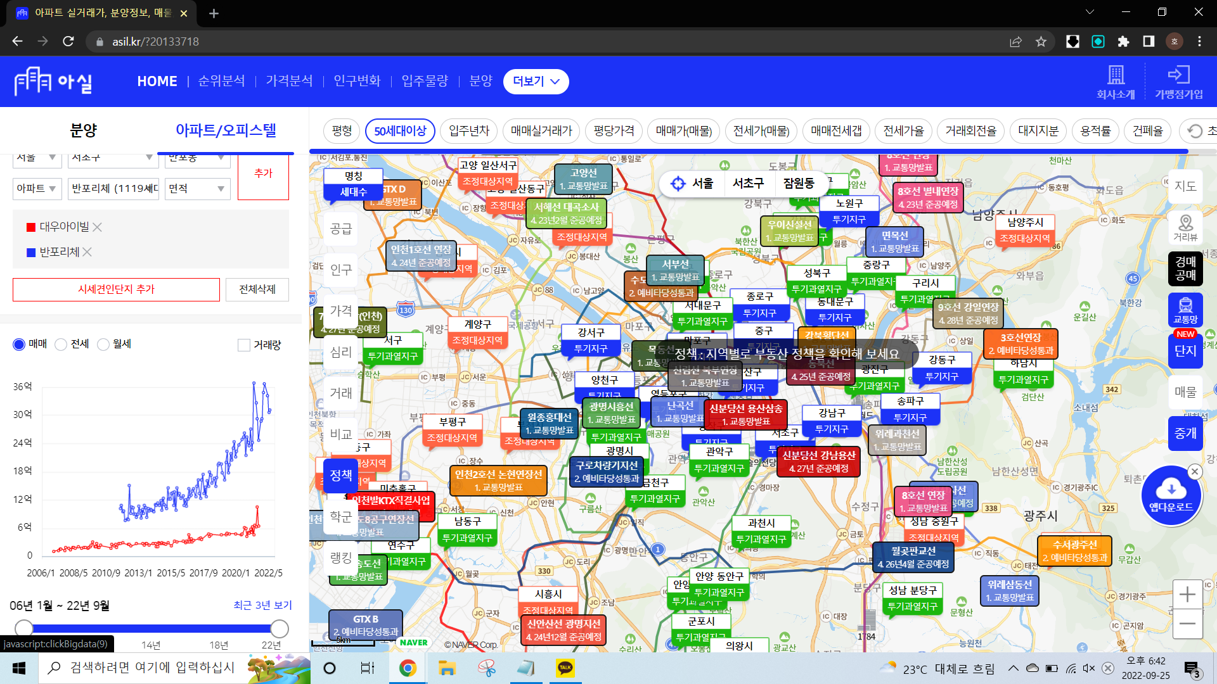Click the current location crosshair icon
The image size is (1217, 684).
click(678, 184)
